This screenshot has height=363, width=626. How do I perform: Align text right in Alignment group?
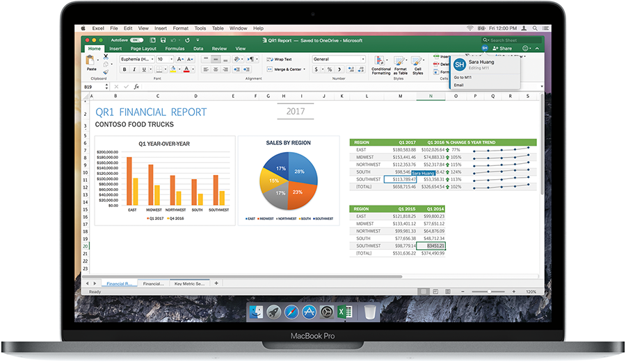pyautogui.click(x=225, y=69)
